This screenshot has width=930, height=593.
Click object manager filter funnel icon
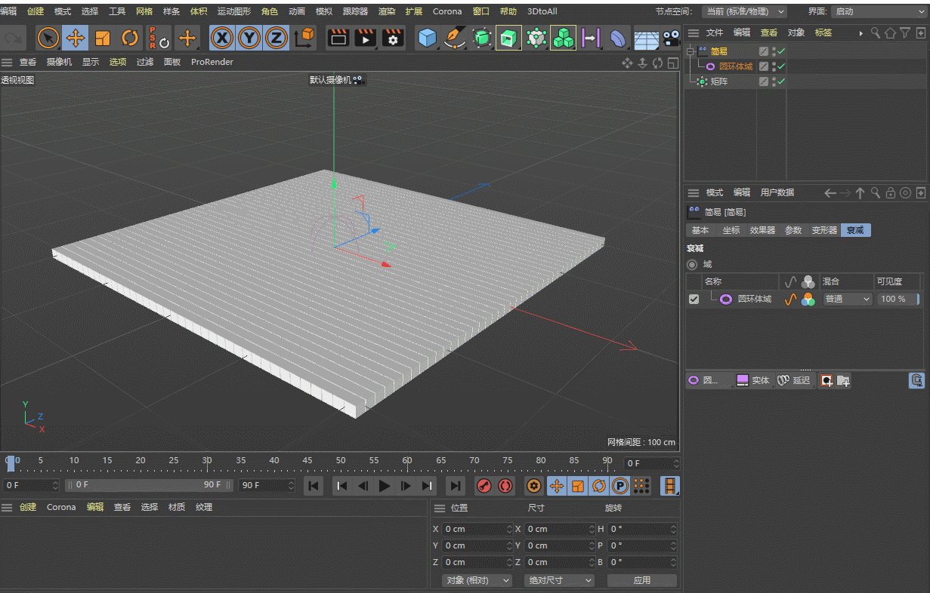(x=905, y=32)
